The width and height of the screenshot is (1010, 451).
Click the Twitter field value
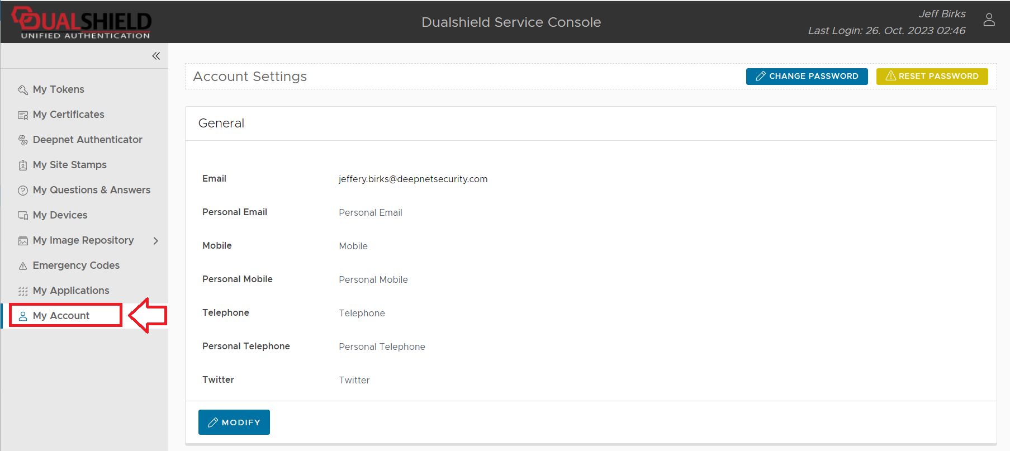coord(354,380)
